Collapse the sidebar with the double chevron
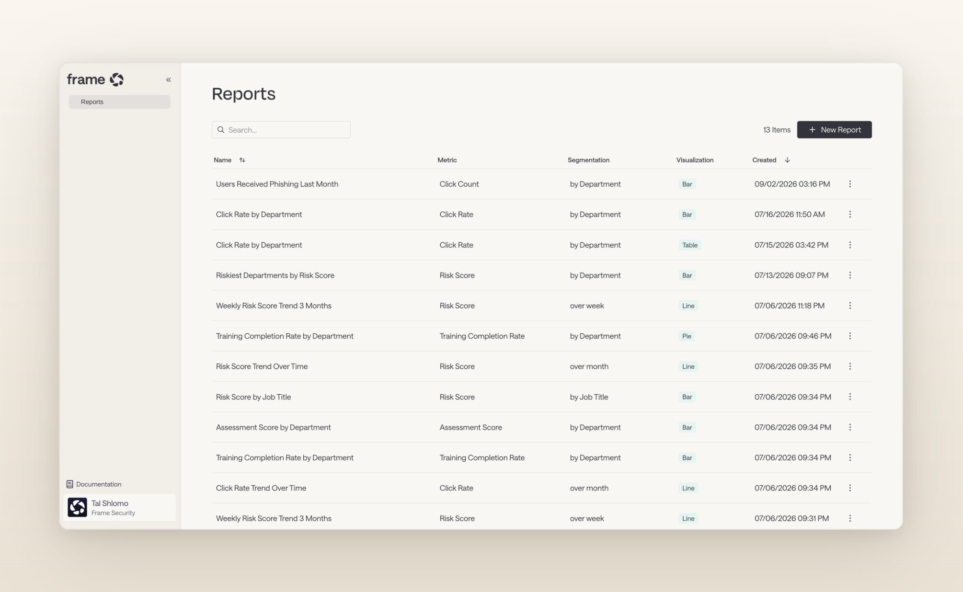This screenshot has height=592, width=963. point(169,80)
